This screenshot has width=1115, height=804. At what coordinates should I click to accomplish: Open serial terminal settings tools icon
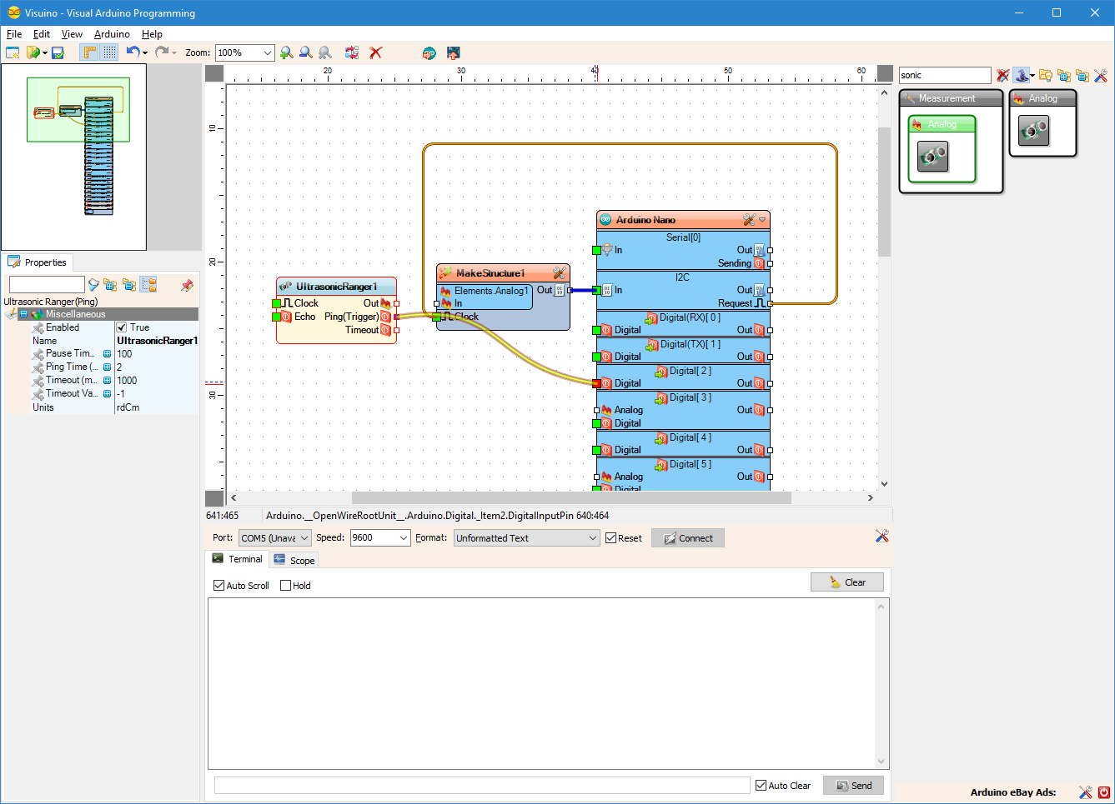pos(881,536)
